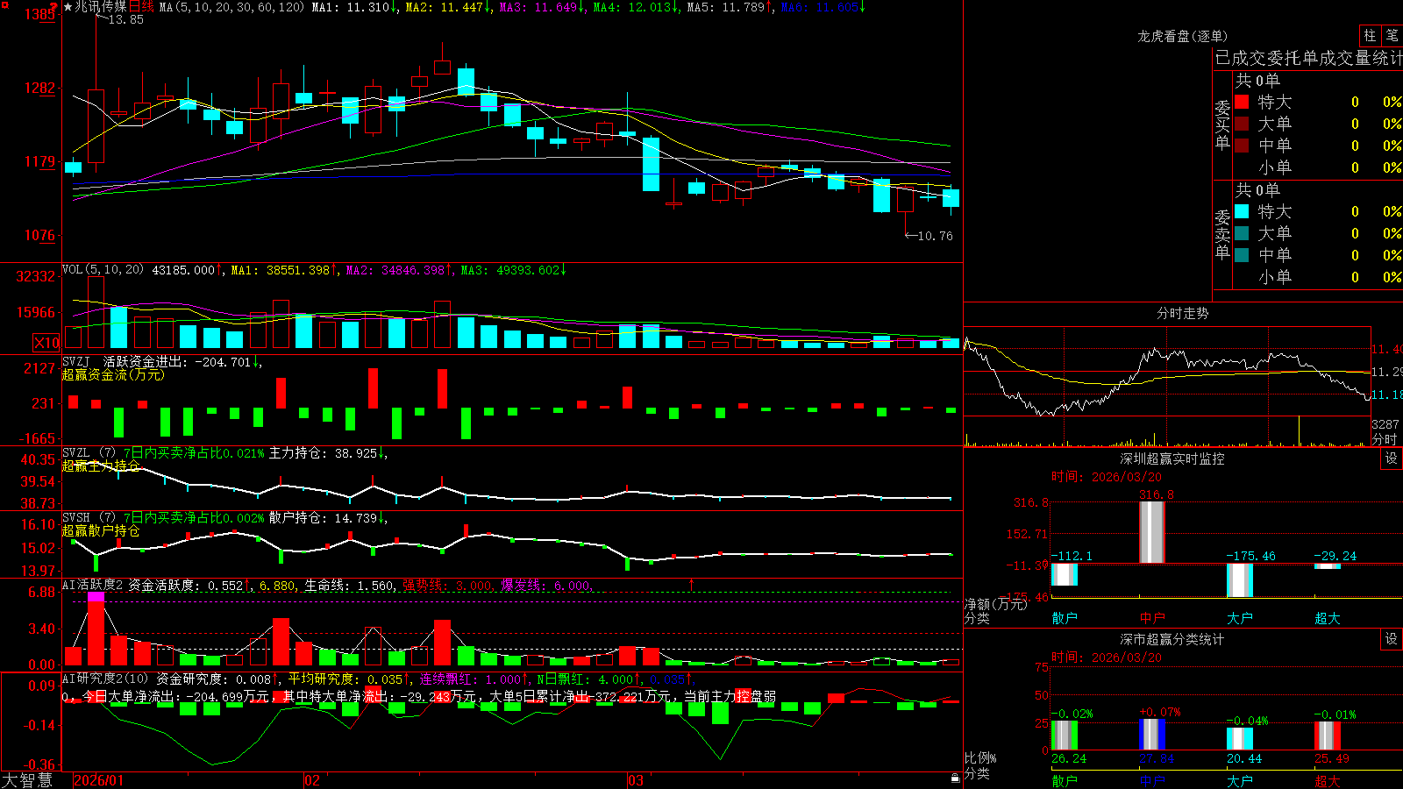Click the 大智慧 logo in the corner

click(27, 780)
